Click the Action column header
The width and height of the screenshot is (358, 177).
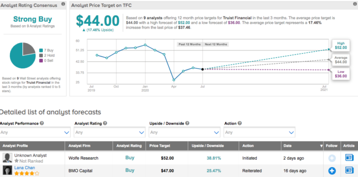point(260,146)
